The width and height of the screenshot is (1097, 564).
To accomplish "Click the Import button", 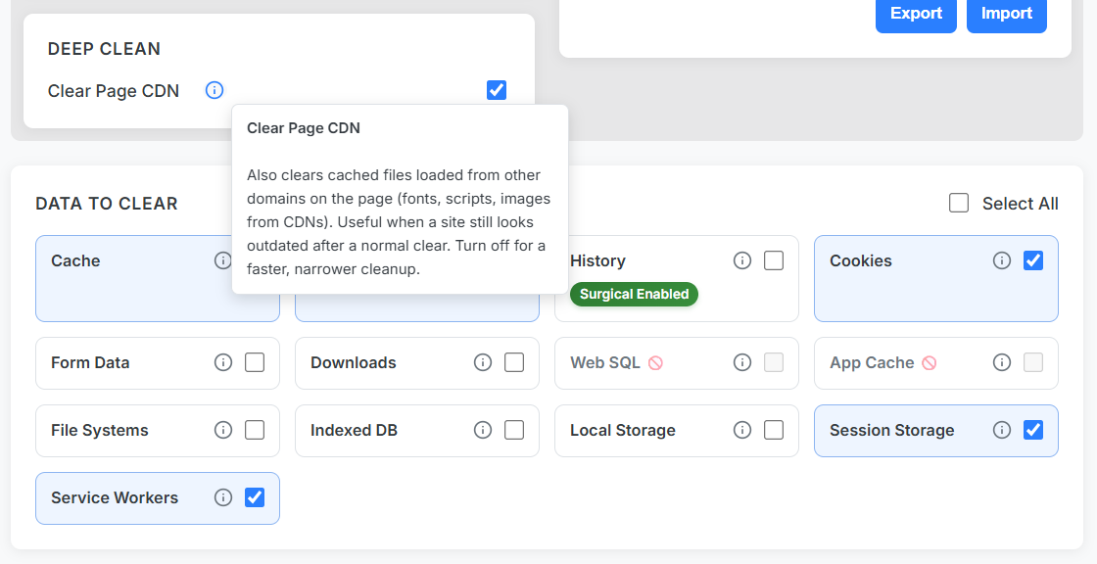I will [1007, 14].
